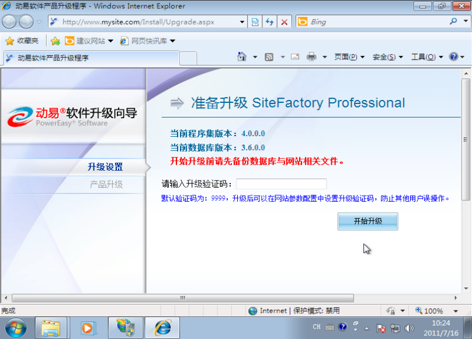The height and width of the screenshot is (339, 472).
Task: Click the Add to Favorites Bar icon
Action: 55,41
